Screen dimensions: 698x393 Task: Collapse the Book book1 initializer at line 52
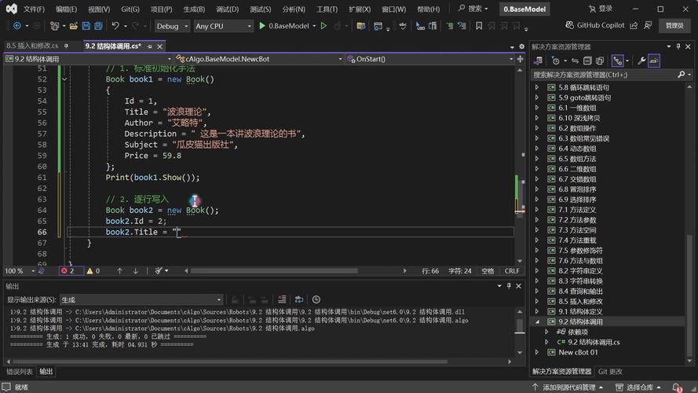[64, 79]
